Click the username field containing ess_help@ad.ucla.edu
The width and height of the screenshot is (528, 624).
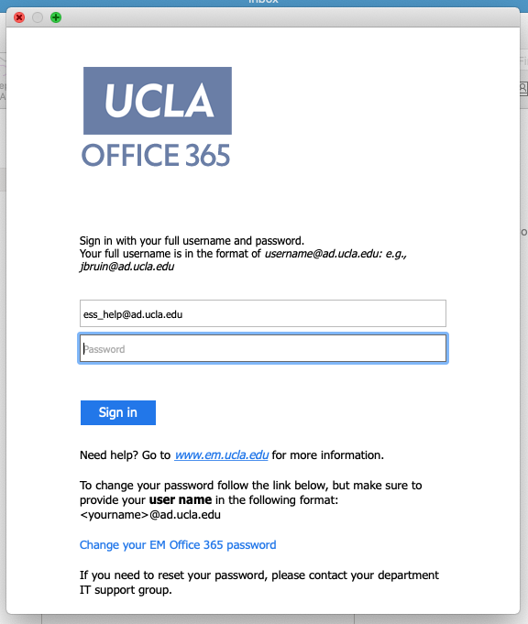263,313
